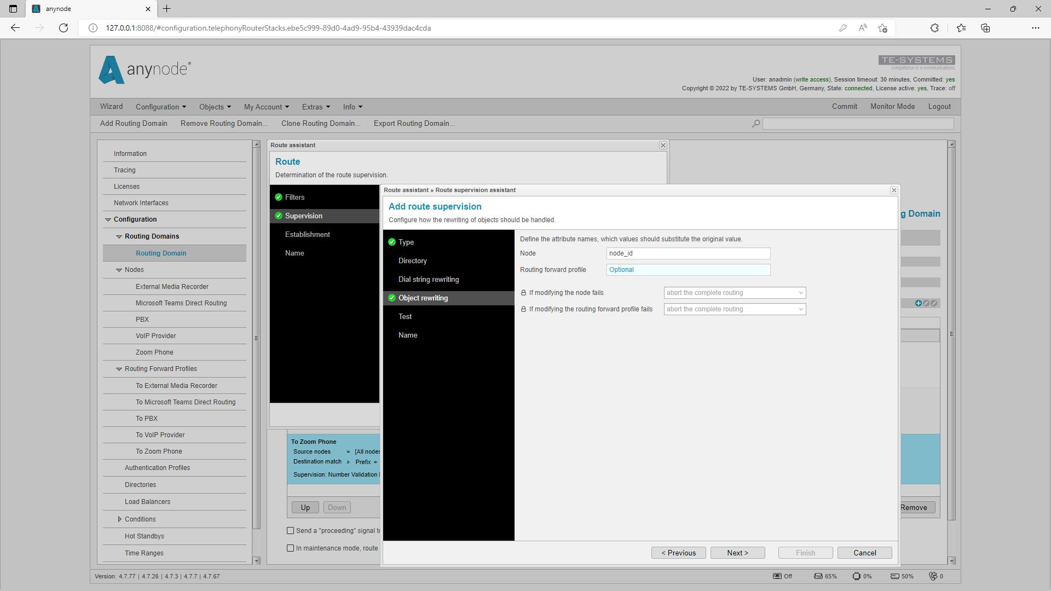1051x591 pixels.
Task: Click the browser refresh icon
Action: click(x=63, y=28)
